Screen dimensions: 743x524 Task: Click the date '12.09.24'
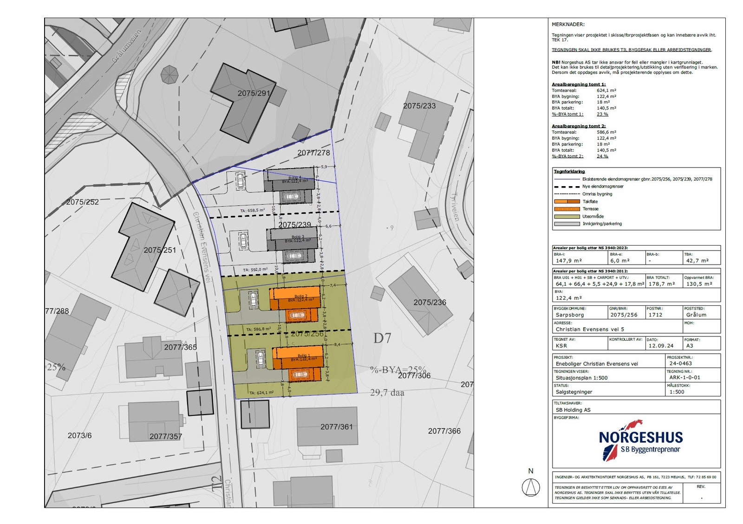pyautogui.click(x=661, y=346)
